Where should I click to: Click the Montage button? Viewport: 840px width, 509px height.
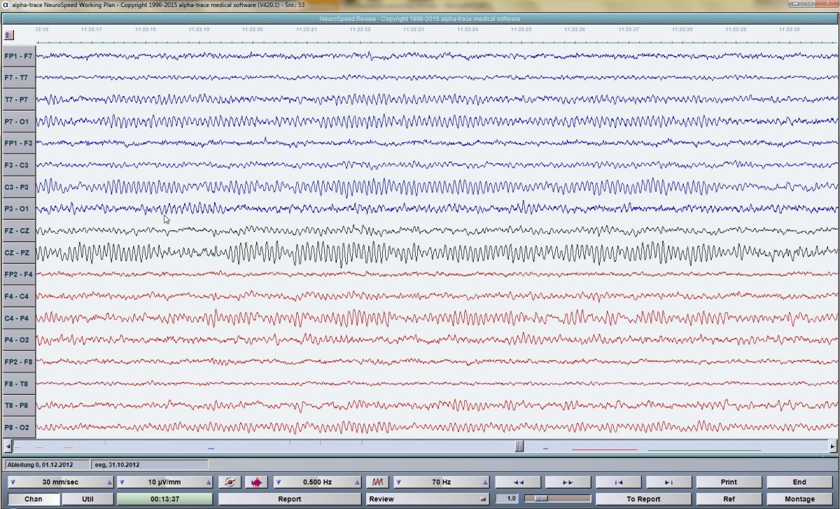[799, 499]
